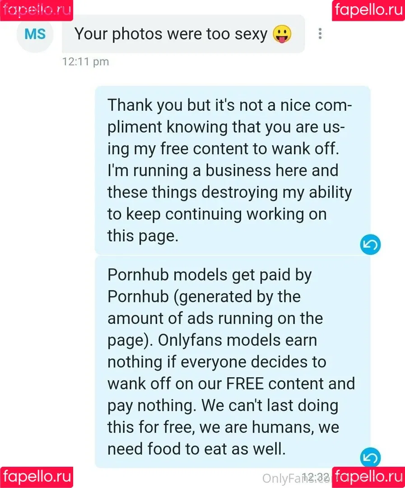The height and width of the screenshot is (488, 405).
Task: Click the word "FREE" in the last message
Action: [x=245, y=384]
